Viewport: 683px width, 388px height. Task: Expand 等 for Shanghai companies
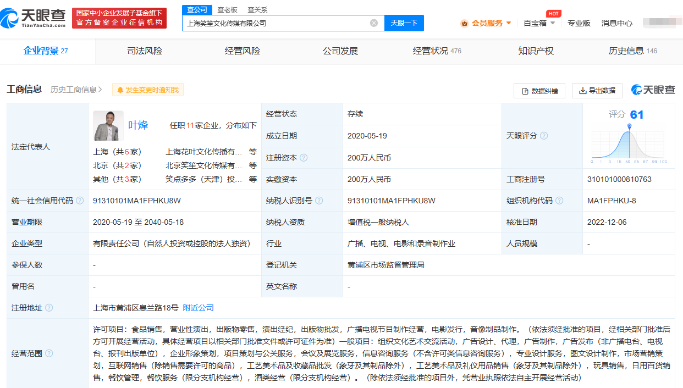pyautogui.click(x=252, y=152)
